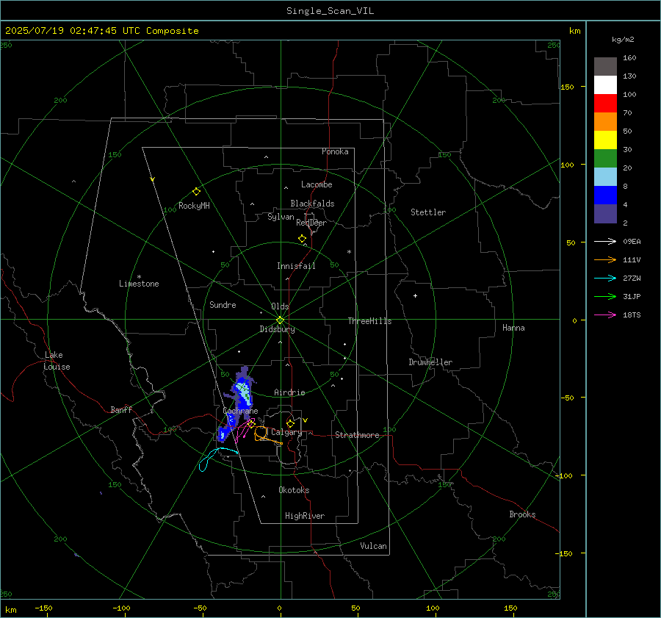
Task: Click the ThreeHills label
Action: tap(369, 321)
